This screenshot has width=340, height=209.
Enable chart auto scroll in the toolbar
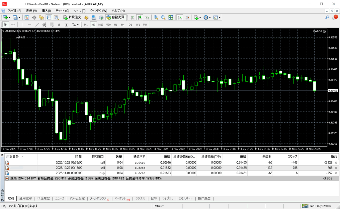(x=180, y=17)
